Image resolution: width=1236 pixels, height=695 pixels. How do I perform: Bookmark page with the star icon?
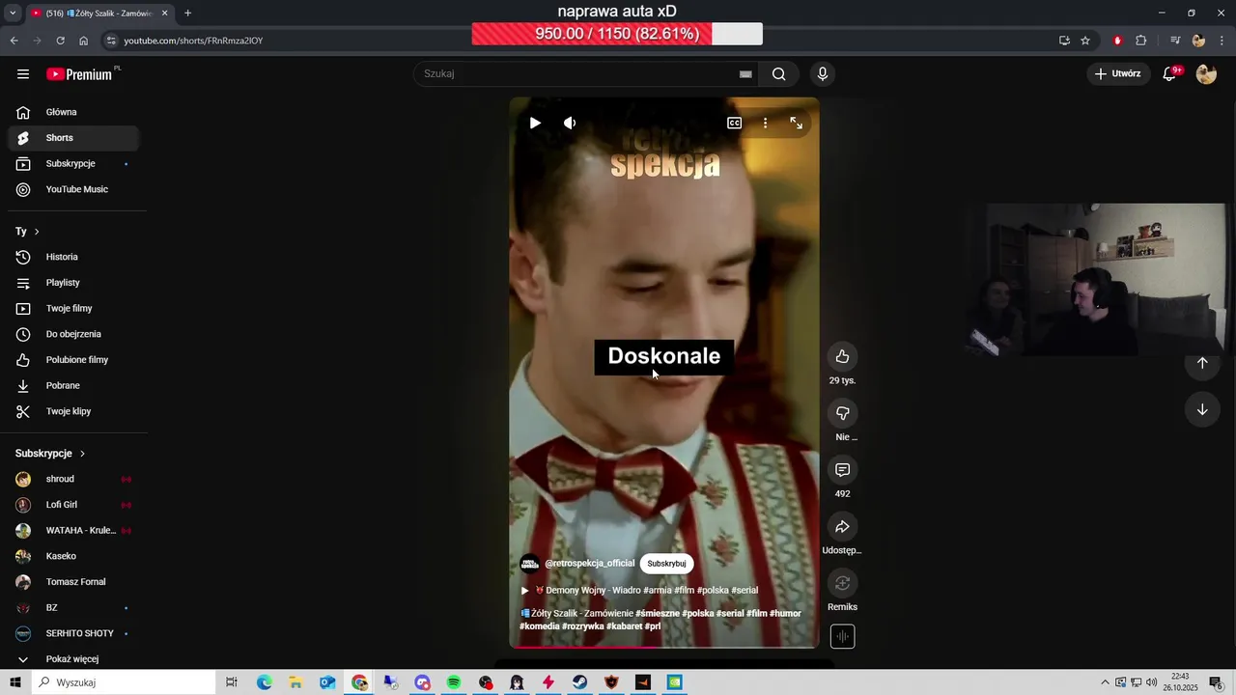tap(1085, 41)
